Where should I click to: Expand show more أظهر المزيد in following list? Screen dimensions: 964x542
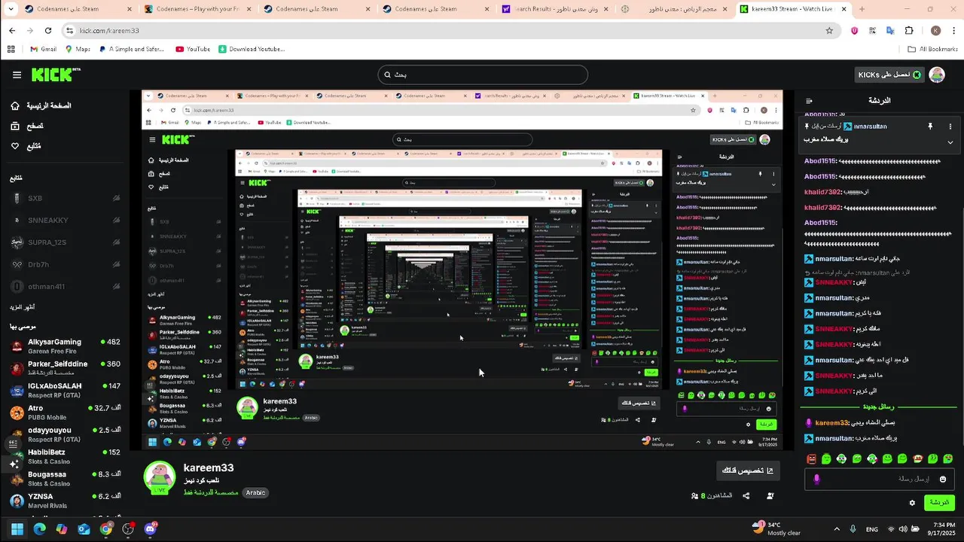(22, 307)
